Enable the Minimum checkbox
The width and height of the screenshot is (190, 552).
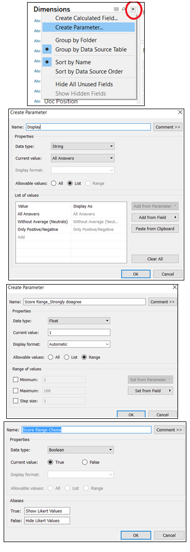pyautogui.click(x=15, y=380)
